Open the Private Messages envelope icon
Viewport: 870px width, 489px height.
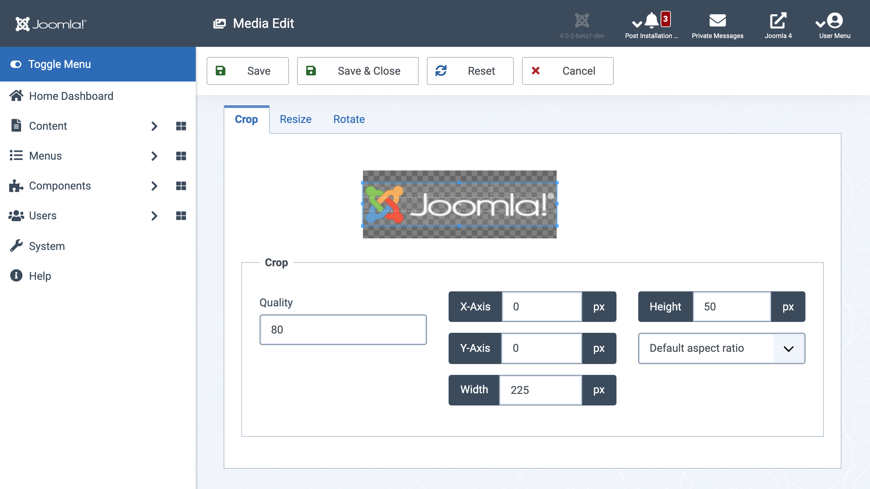click(x=717, y=21)
